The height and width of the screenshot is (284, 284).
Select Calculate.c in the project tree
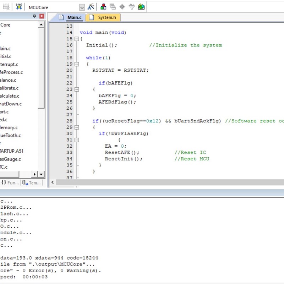10,96
